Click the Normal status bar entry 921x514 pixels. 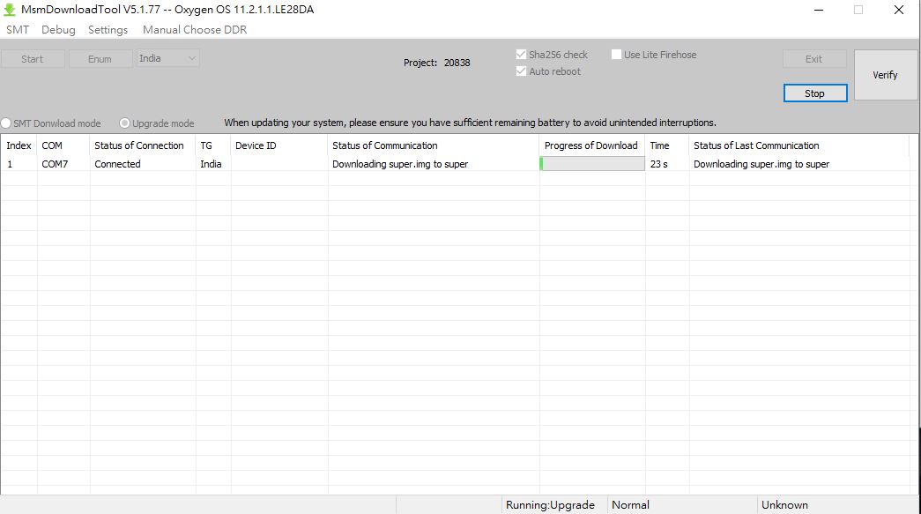click(681, 505)
